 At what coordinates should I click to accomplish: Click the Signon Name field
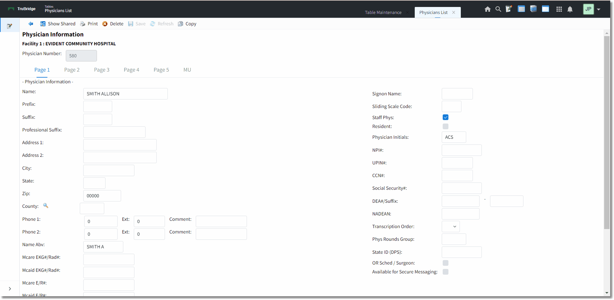tap(457, 94)
